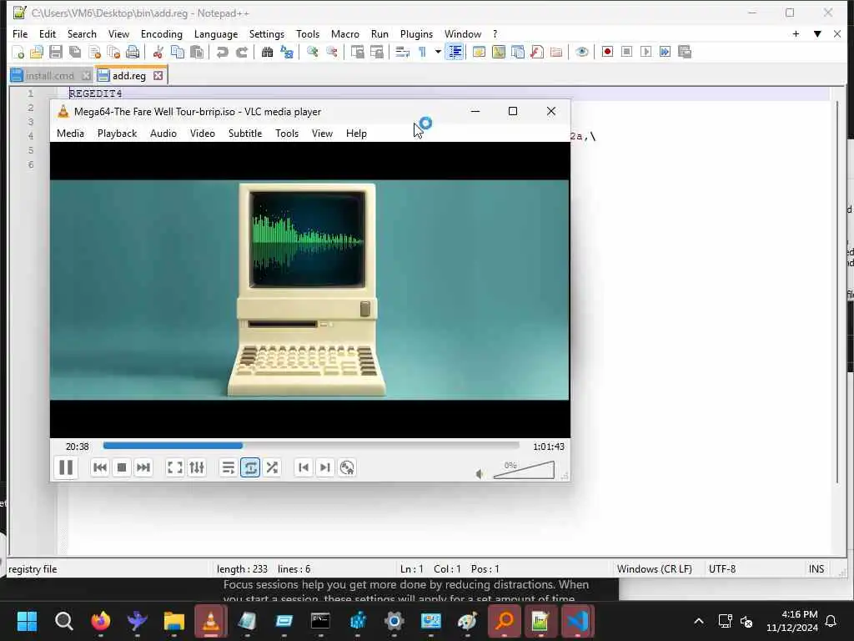This screenshot has height=641, width=854.
Task: Seek within the VLC progress bar
Action: click(x=311, y=446)
